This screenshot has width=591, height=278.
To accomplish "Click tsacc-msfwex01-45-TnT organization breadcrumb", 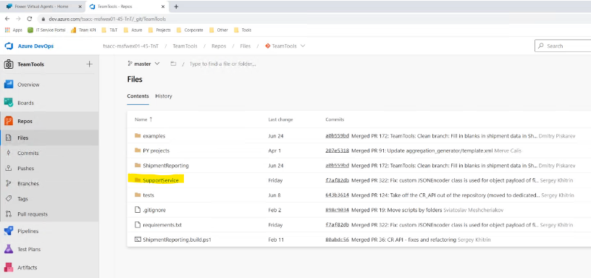I will [131, 46].
